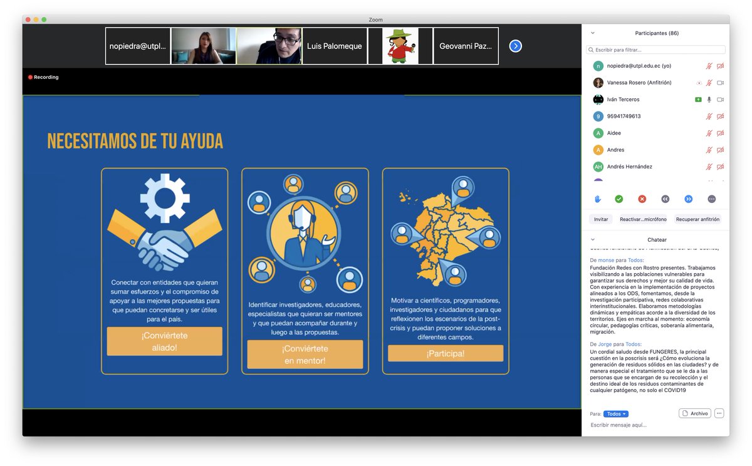
Task: Click the 'Todos' link in monse's message header
Action: tap(634, 260)
